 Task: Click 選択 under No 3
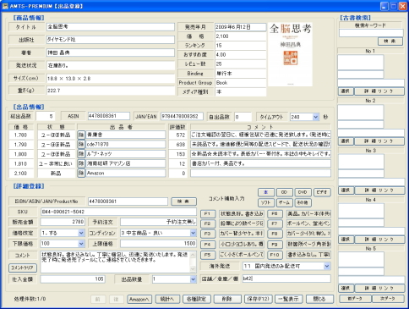pyautogui.click(x=346, y=190)
